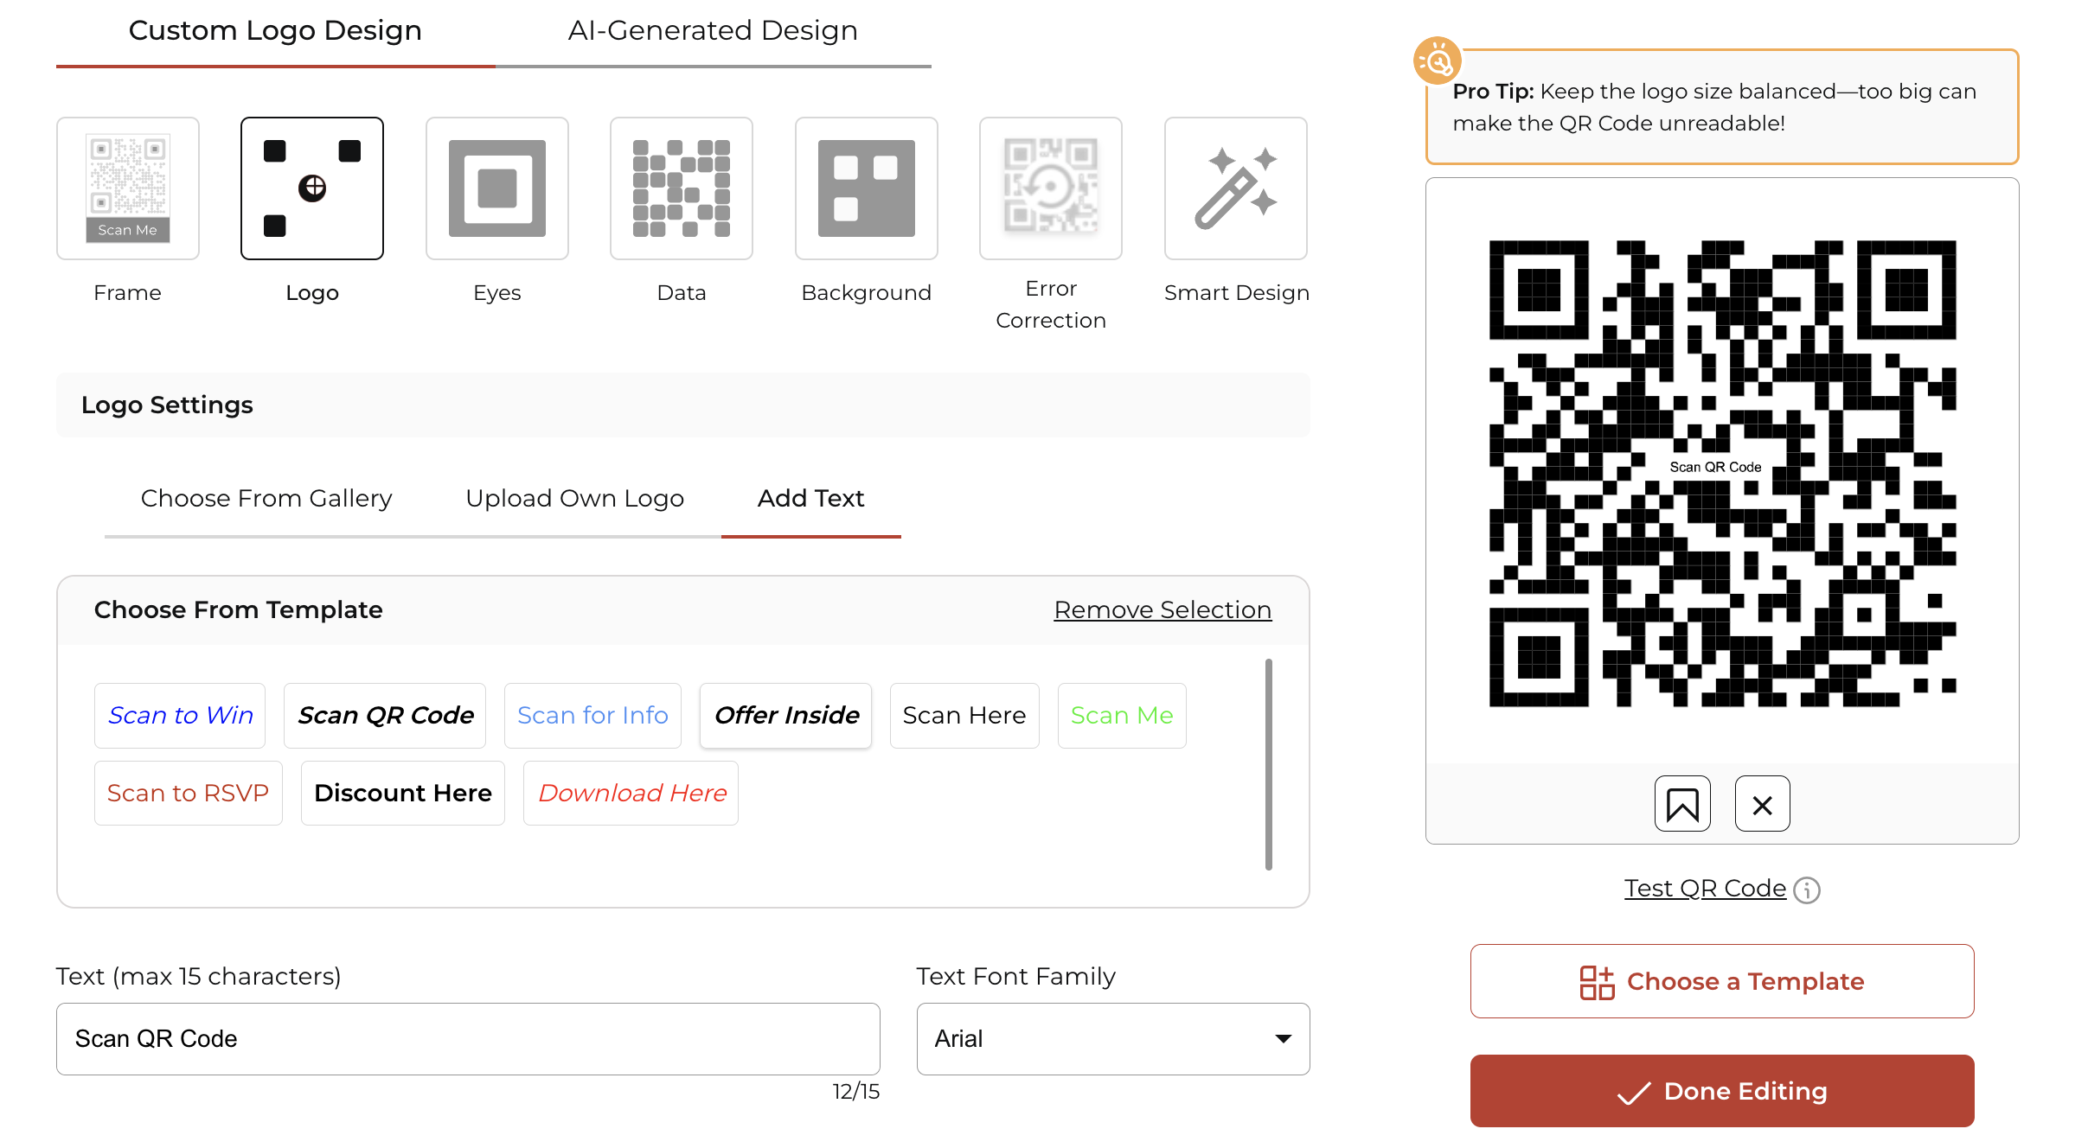Click the Pro Tip lightbulb icon
The height and width of the screenshot is (1148, 2088).
[1438, 61]
